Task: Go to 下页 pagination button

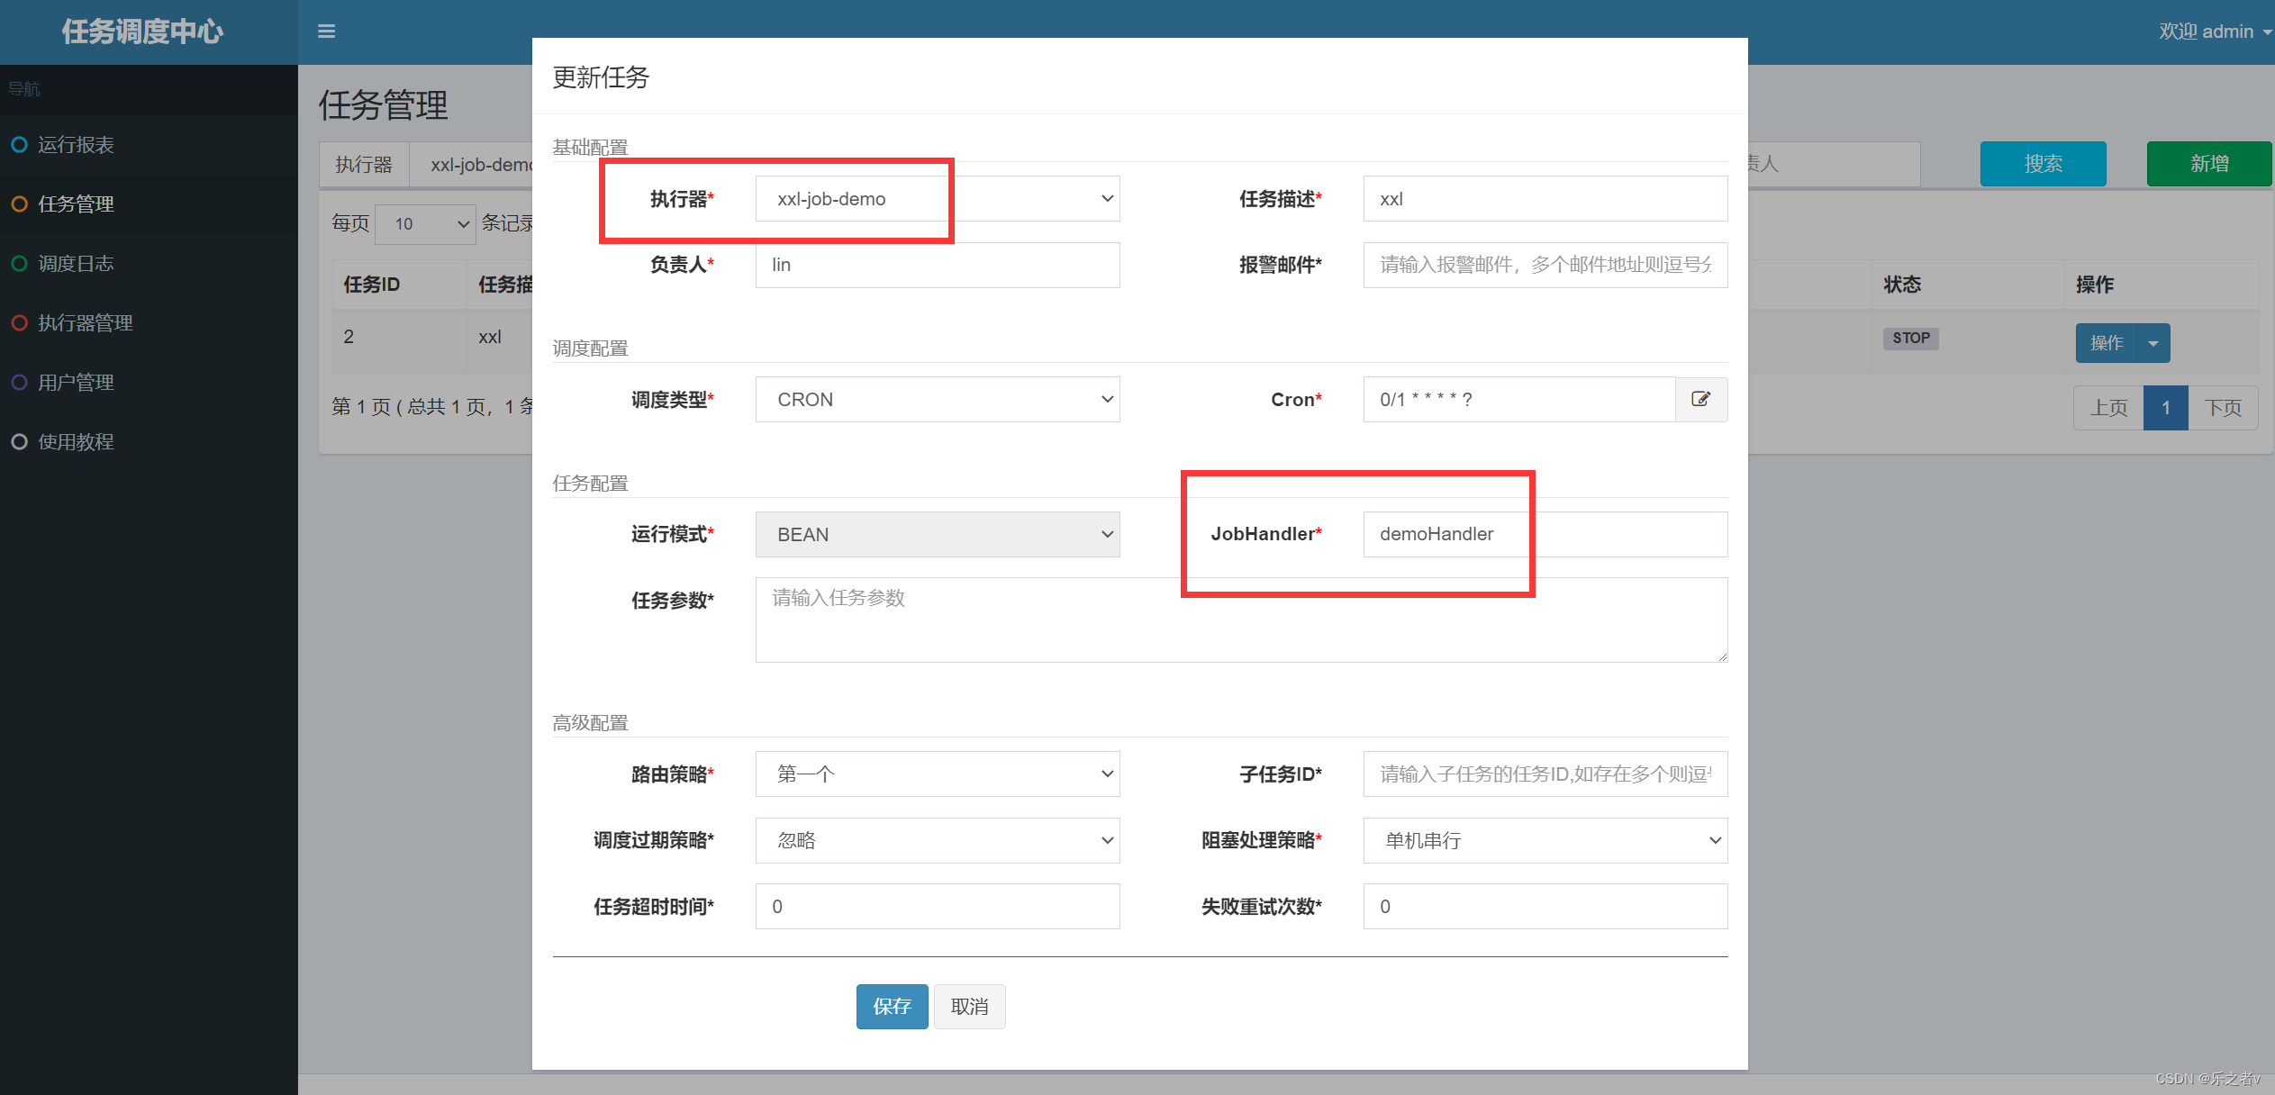Action: (x=2223, y=408)
